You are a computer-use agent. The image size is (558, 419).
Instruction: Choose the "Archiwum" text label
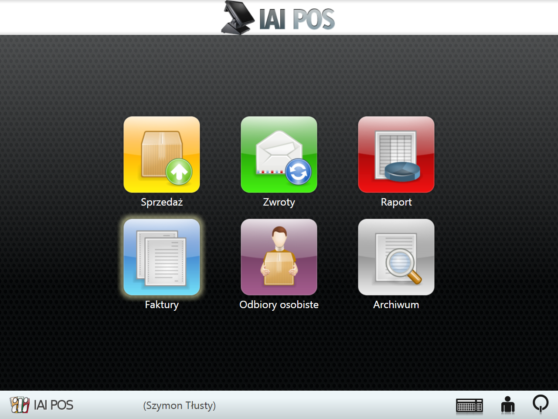[396, 305]
